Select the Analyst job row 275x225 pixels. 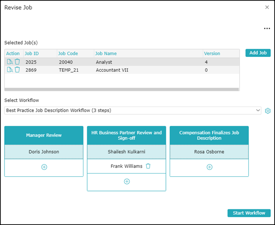pos(104,62)
